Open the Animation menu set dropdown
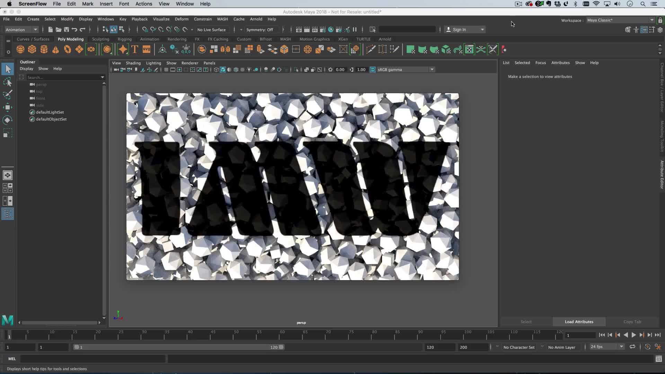This screenshot has width=665, height=374. (21, 30)
